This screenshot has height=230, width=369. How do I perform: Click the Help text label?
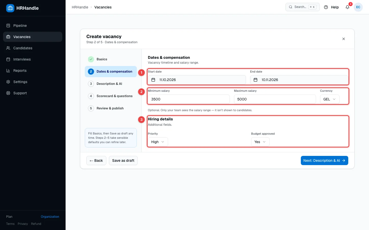pyautogui.click(x=335, y=7)
